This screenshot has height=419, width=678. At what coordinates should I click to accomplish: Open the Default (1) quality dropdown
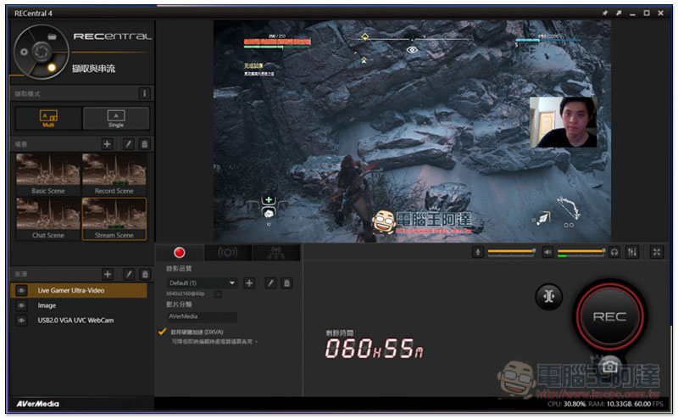(202, 283)
